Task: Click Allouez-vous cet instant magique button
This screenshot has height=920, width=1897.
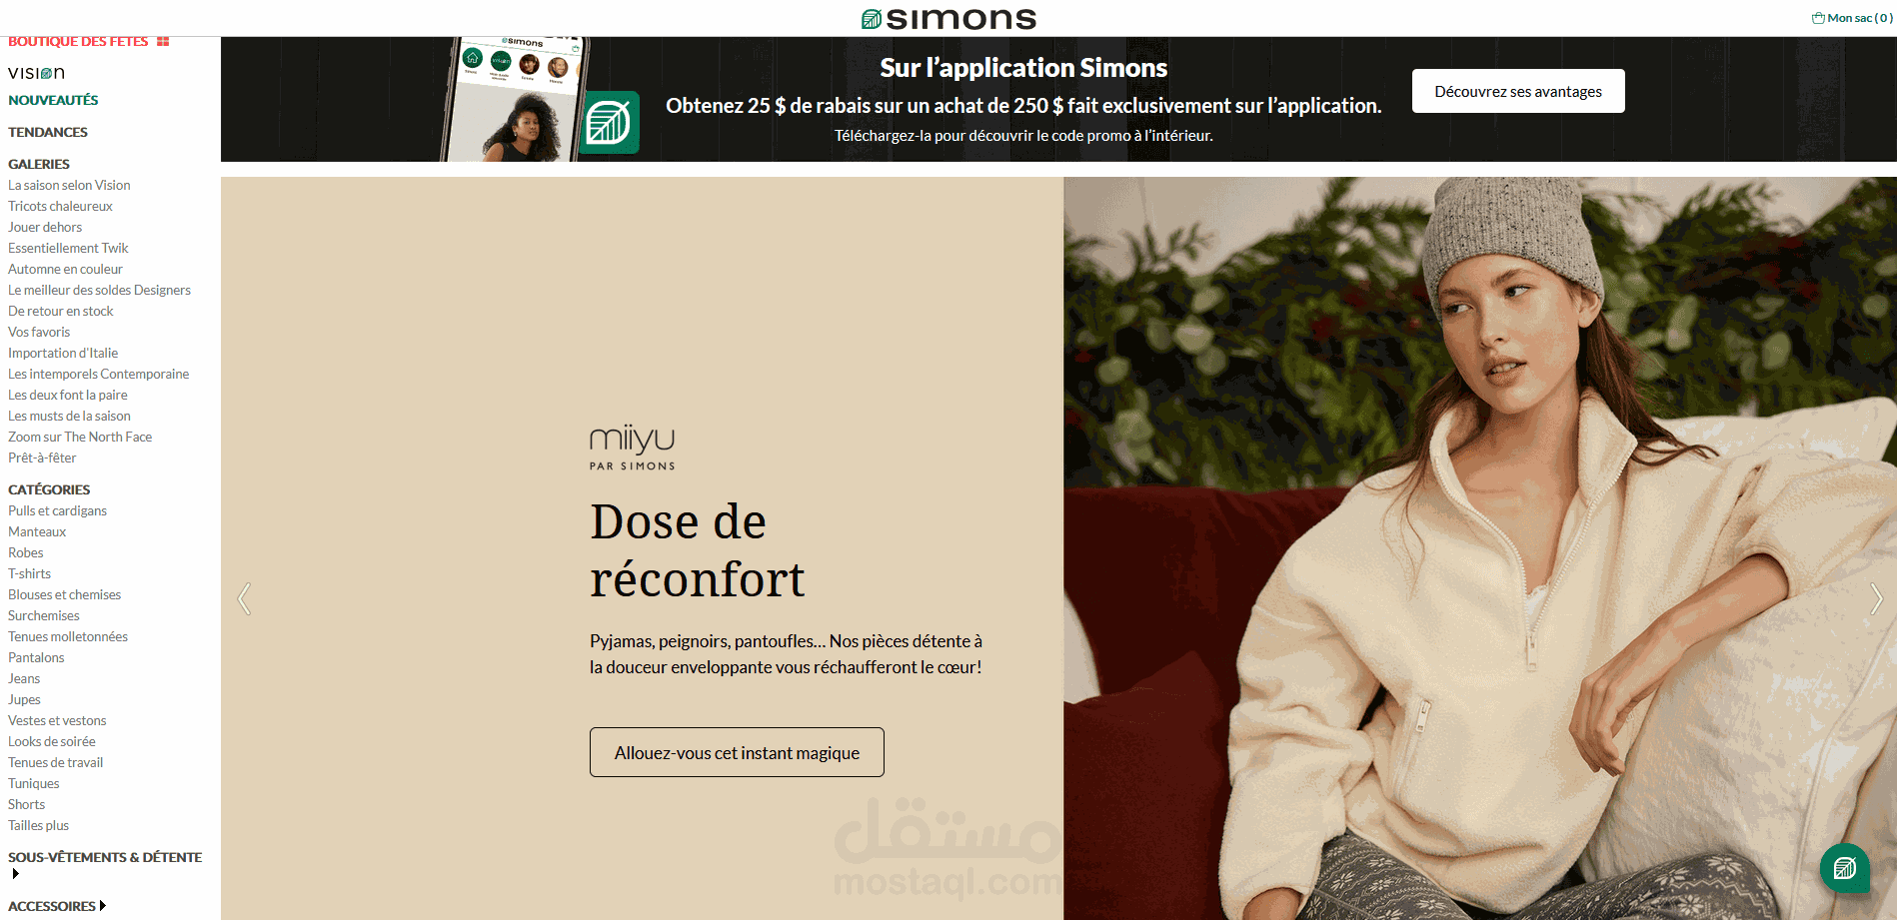Action: pyautogui.click(x=737, y=752)
